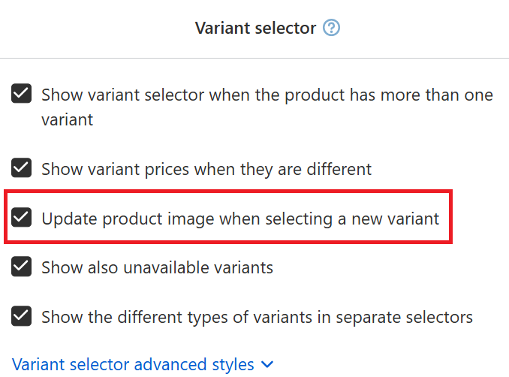Click the topmost checkmark icon for variant selector
509x377 pixels.
[x=22, y=94]
